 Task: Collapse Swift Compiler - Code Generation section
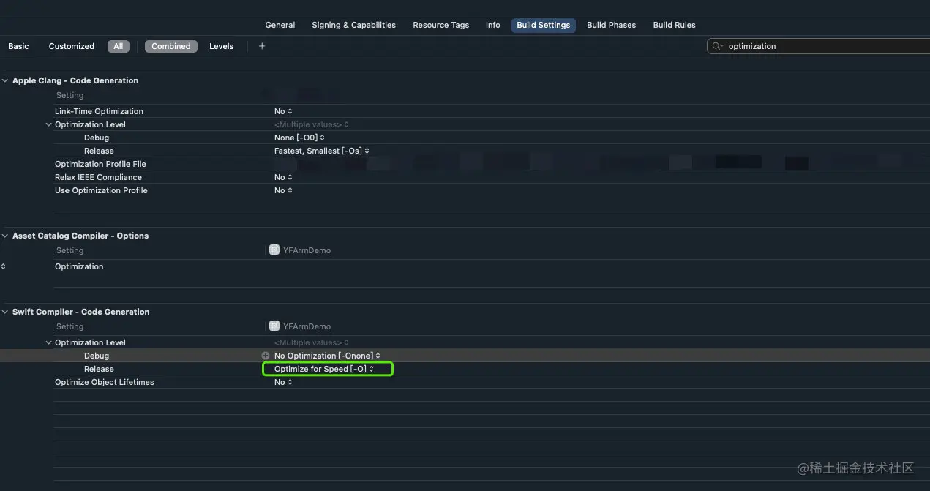point(5,312)
